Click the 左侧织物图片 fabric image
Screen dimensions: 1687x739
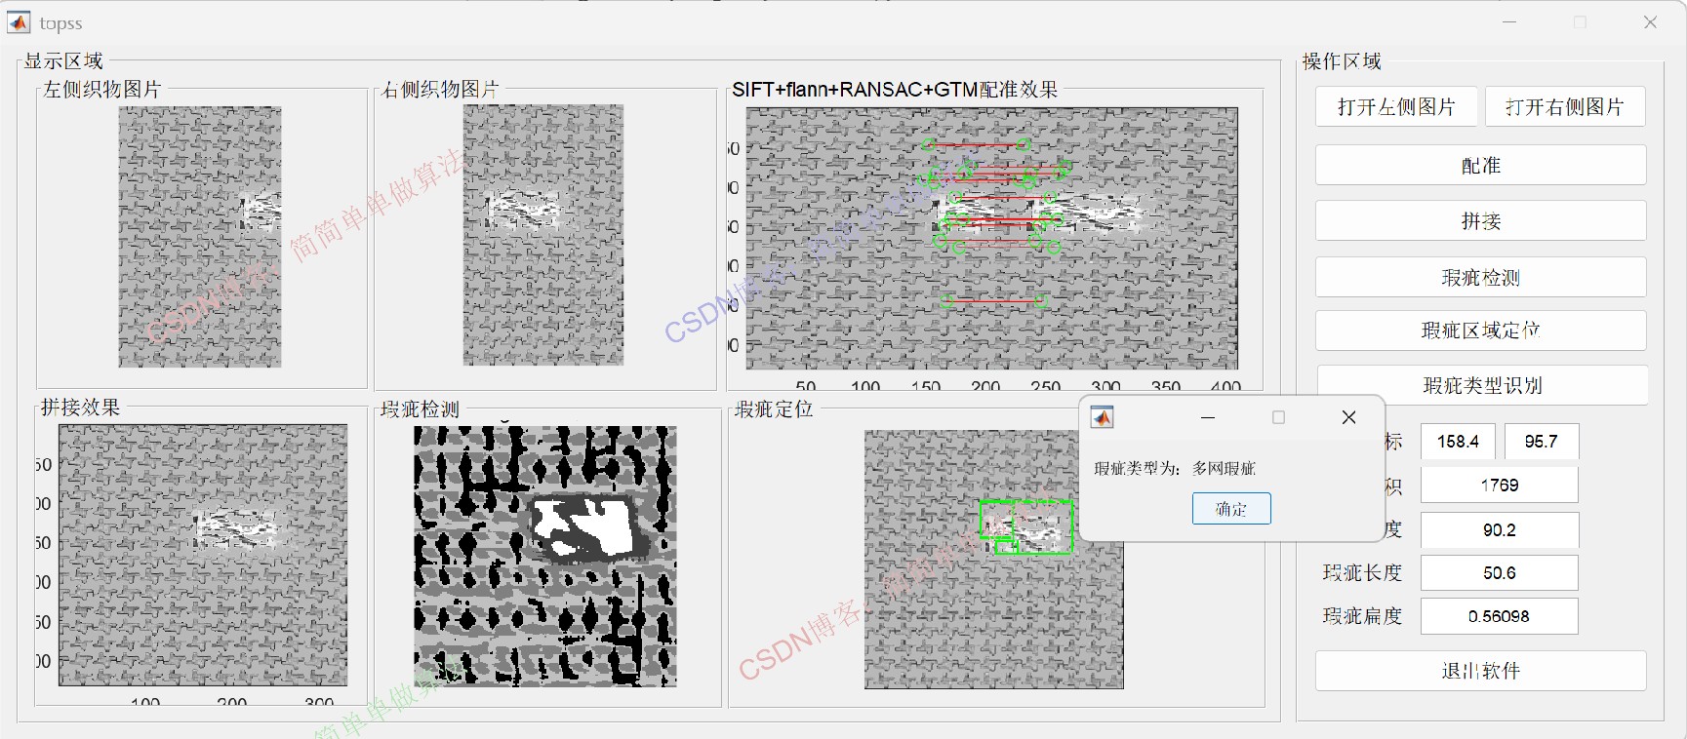tap(200, 237)
